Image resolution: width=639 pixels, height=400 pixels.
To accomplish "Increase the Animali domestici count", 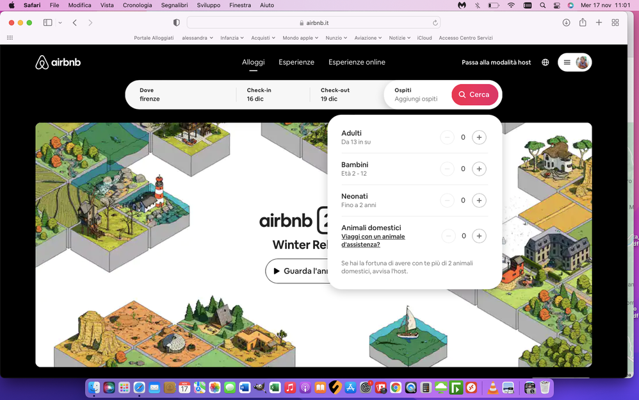I will pyautogui.click(x=479, y=236).
